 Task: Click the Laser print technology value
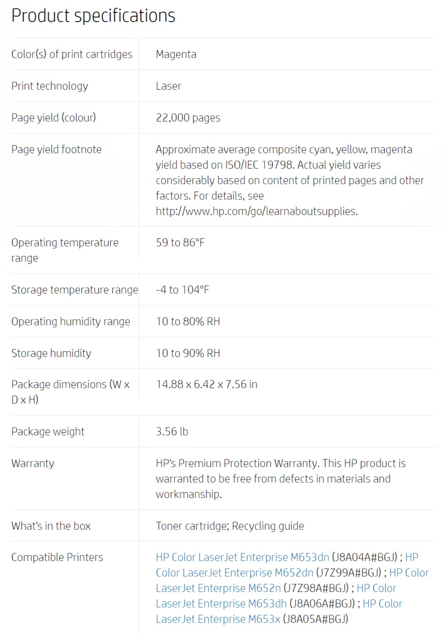pyautogui.click(x=168, y=86)
